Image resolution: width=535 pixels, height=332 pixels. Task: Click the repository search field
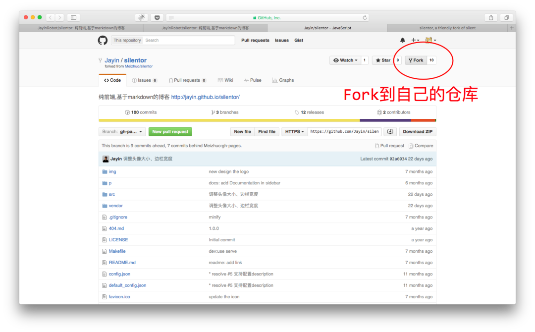tap(189, 40)
